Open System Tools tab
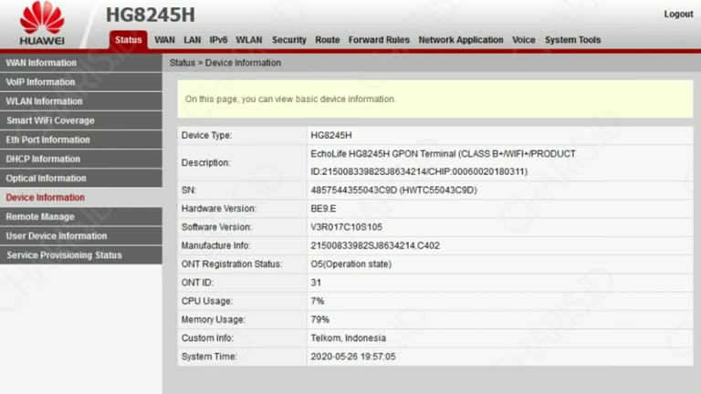701x394 pixels. point(572,40)
